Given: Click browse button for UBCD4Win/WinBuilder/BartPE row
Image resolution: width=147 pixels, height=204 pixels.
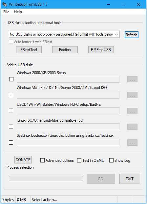Looking at the screenshot, I should (132, 111).
